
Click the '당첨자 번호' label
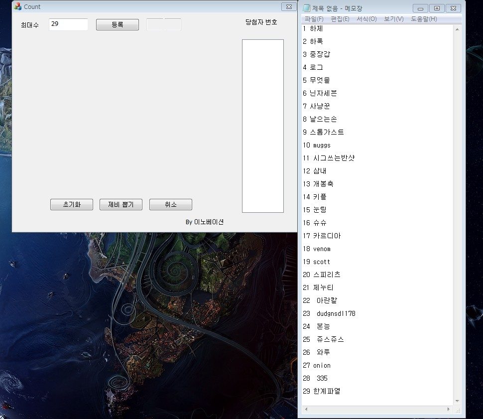[261, 22]
